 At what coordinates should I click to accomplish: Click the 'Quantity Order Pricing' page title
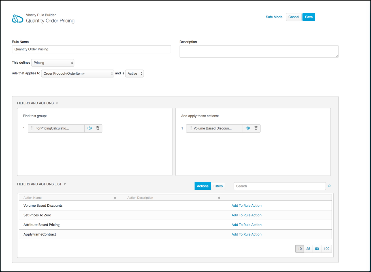tap(50, 21)
